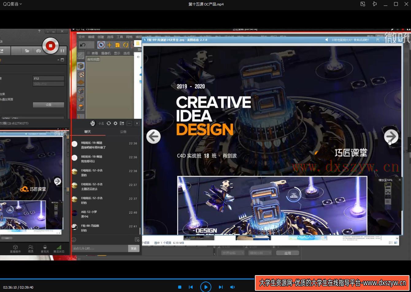The height and width of the screenshot is (292, 411).
Task: Collapse the recorder panel with the up triangle
Action: pos(58,60)
